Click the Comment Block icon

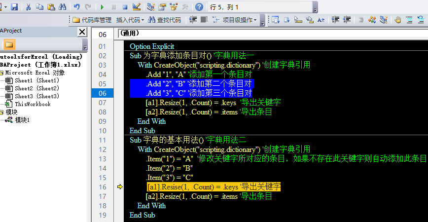(x=409, y=20)
